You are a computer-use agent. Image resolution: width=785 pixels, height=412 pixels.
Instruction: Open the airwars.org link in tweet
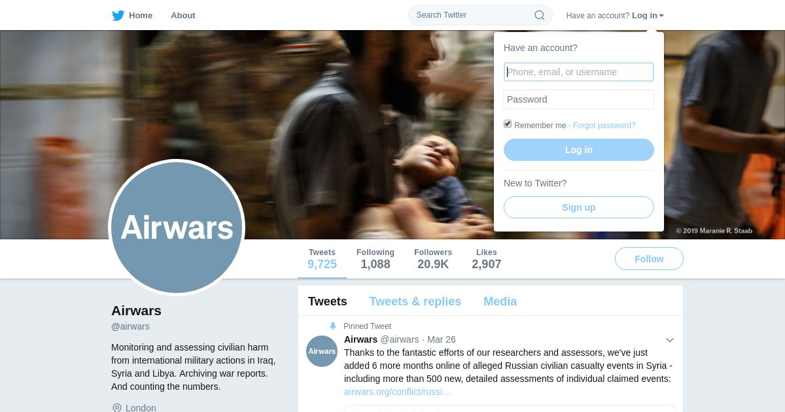tap(398, 392)
